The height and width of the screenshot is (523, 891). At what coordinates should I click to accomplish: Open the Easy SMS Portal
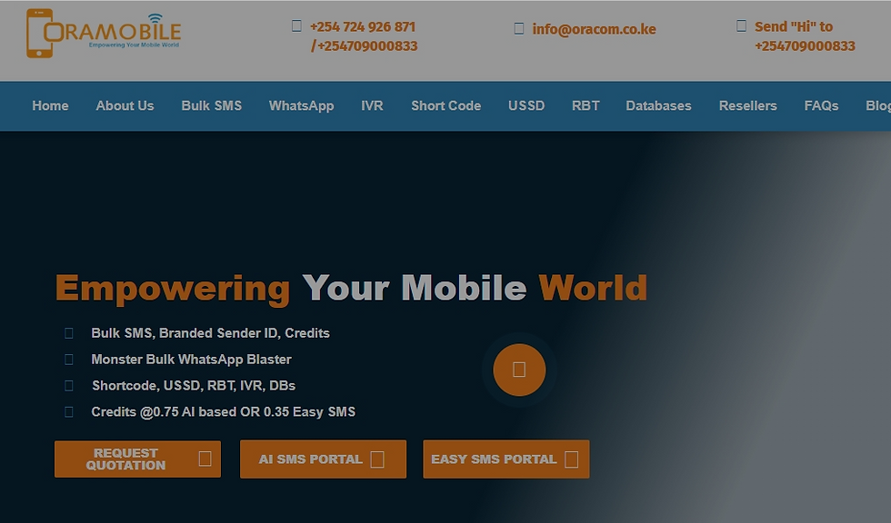coord(506,459)
